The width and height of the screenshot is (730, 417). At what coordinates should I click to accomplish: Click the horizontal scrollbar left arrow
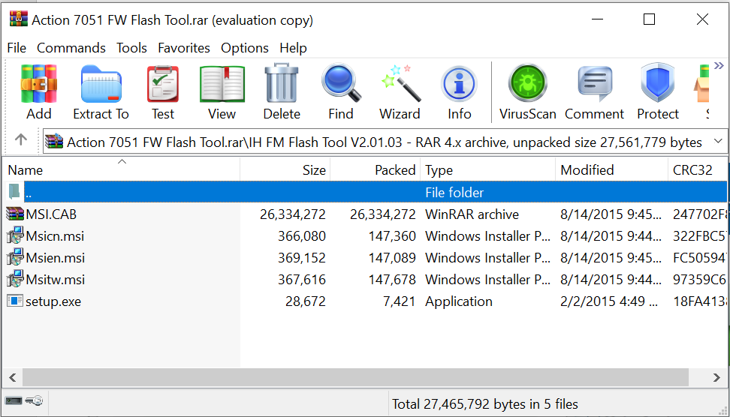coord(13,377)
